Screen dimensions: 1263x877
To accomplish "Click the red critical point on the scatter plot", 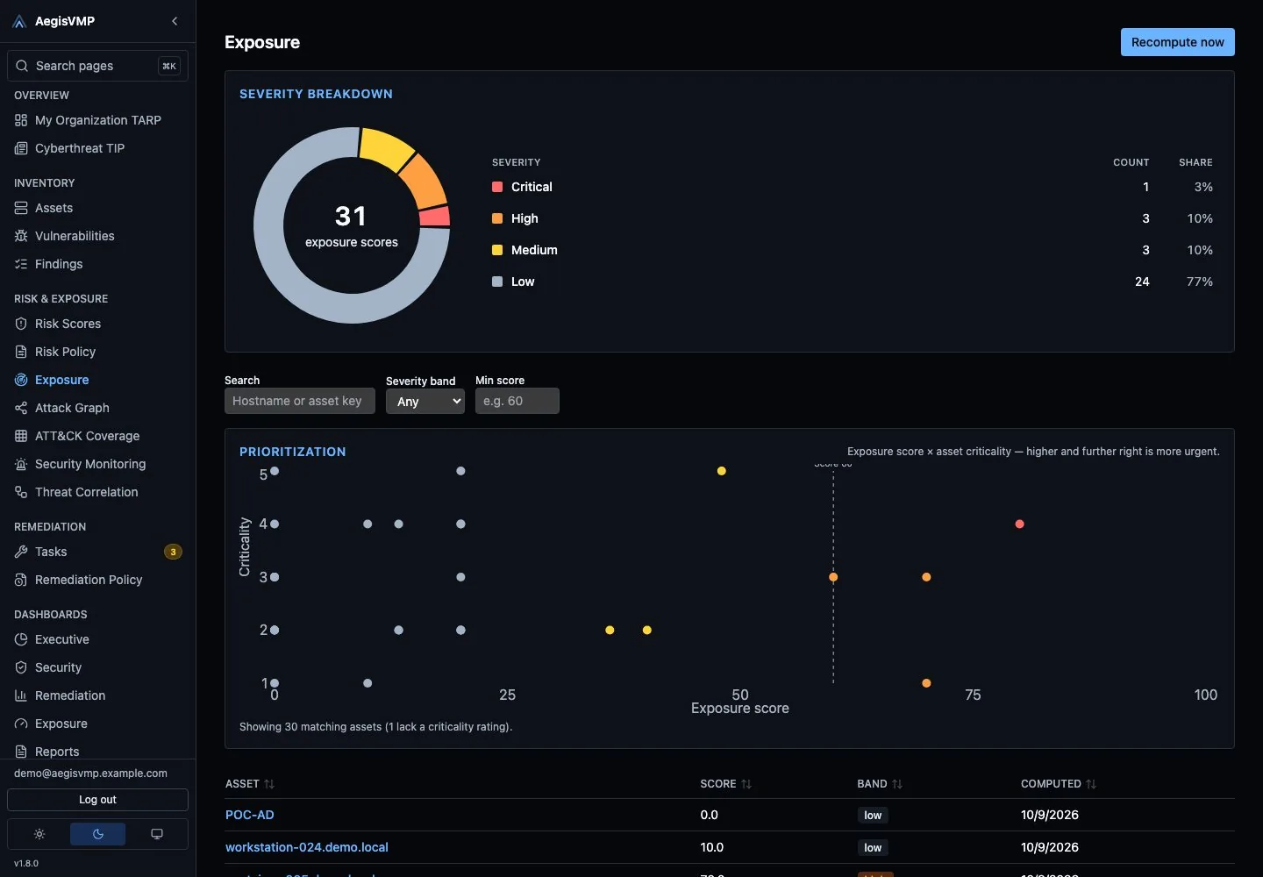I will pos(1019,524).
